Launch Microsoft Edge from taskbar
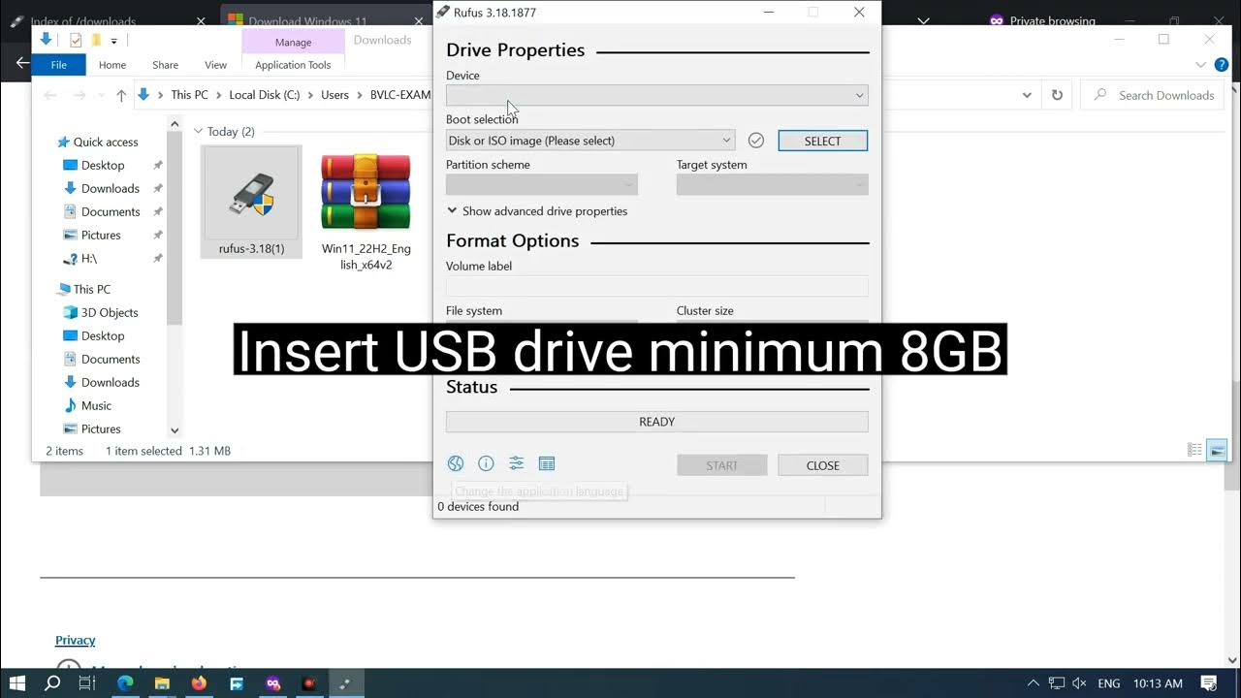 coord(125,683)
